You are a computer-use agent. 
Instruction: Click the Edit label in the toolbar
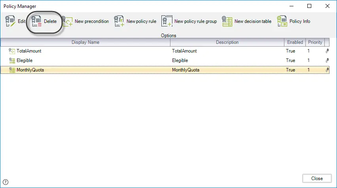point(21,21)
